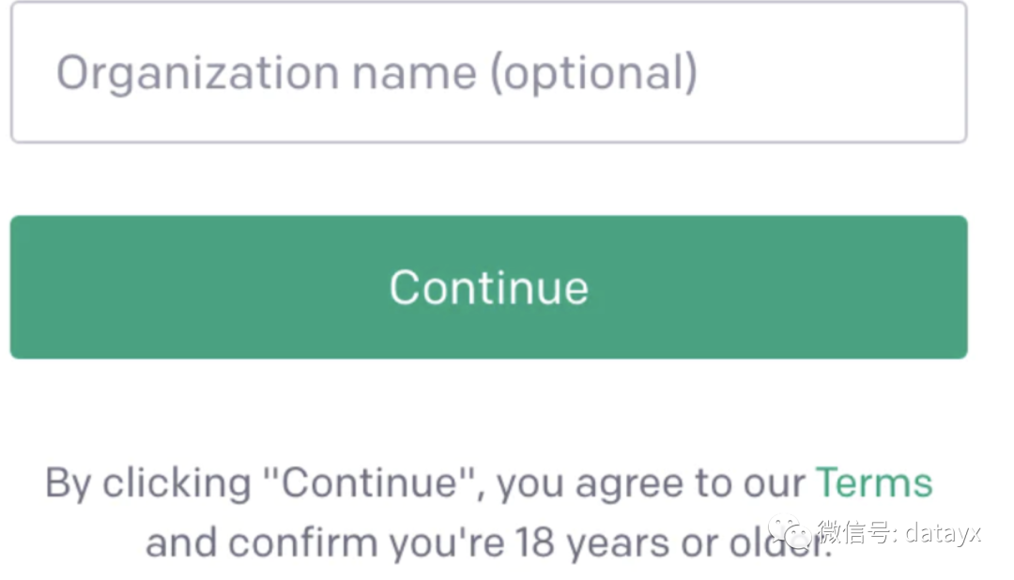The width and height of the screenshot is (1014, 580).
Task: Click the 'Continue' label on green button
Action: pos(489,288)
